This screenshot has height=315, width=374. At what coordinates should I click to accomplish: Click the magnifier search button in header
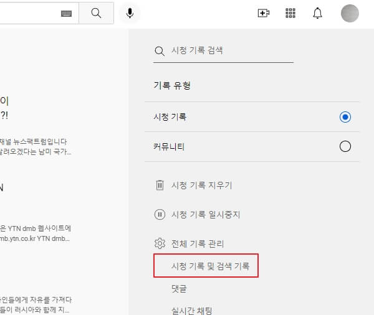(96, 13)
